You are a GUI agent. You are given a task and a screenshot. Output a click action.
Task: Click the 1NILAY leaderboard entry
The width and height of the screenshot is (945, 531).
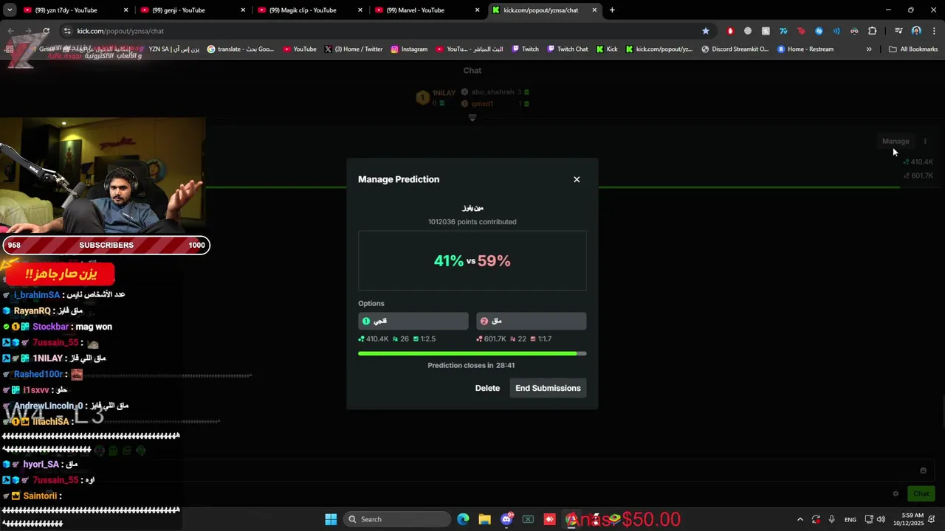[436, 97]
